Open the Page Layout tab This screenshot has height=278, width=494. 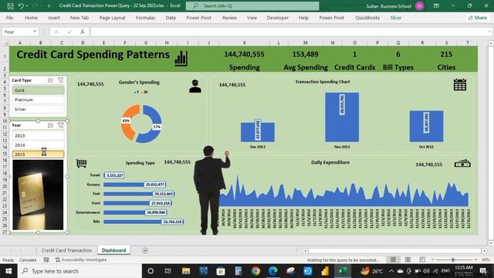click(x=112, y=18)
